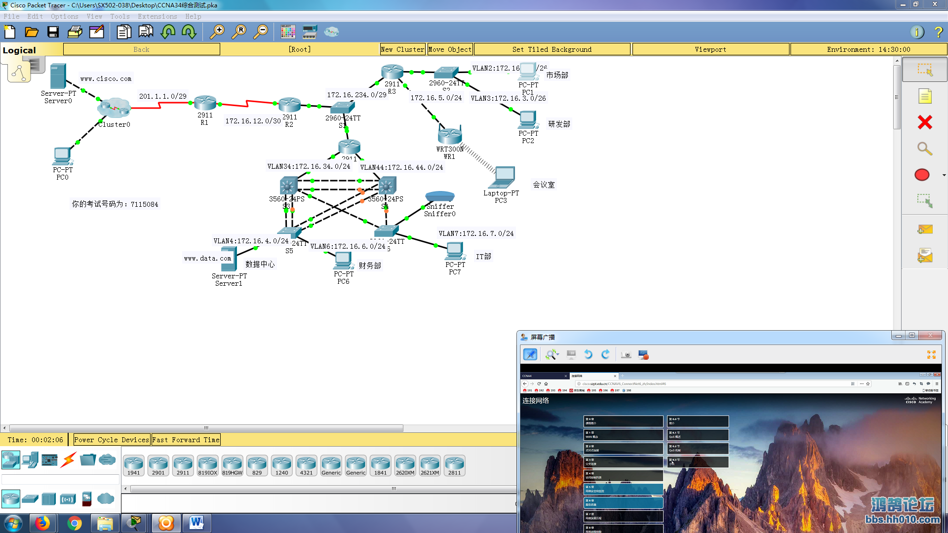The height and width of the screenshot is (533, 948).
Task: Click the New Cluster button
Action: coord(402,49)
